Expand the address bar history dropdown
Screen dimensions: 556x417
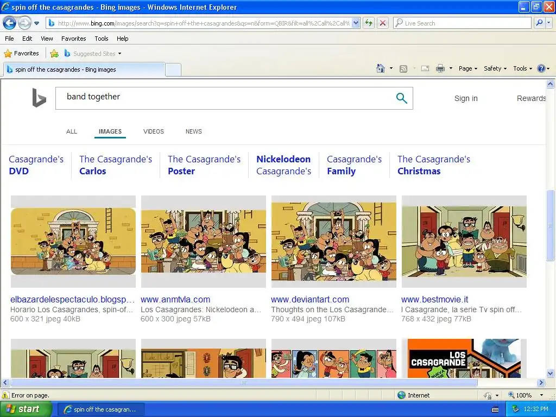(x=356, y=23)
